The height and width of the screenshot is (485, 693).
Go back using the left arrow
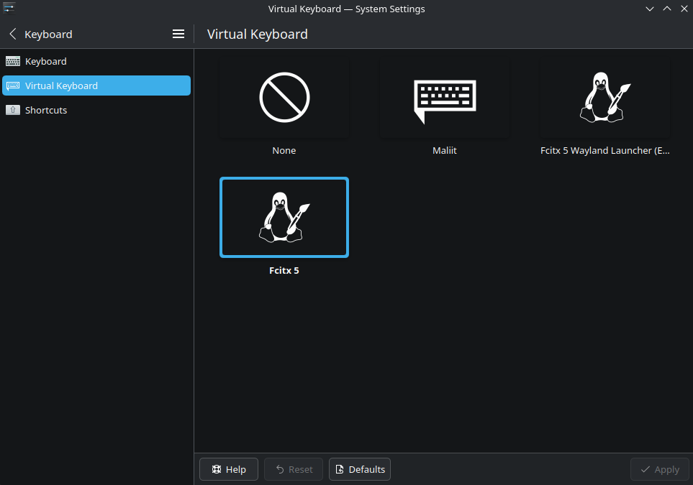pyautogui.click(x=13, y=34)
